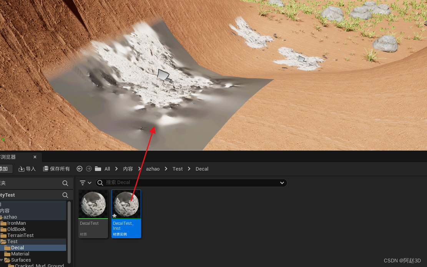This screenshot has height=267, width=427.
Task: Expand breadcrumb chevron after Test
Action: point(189,169)
